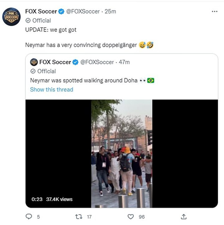
Task: Open the three-dot more options menu
Action: point(214,12)
